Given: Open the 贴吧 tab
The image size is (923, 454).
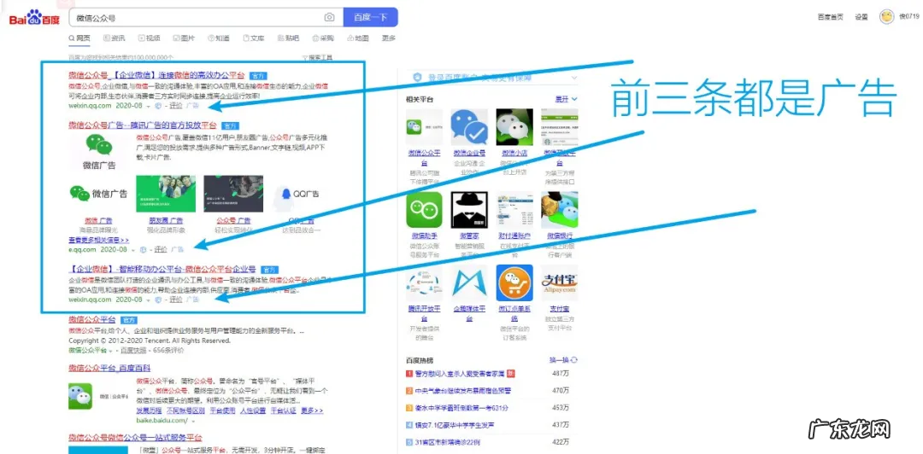Looking at the screenshot, I should click(x=288, y=38).
